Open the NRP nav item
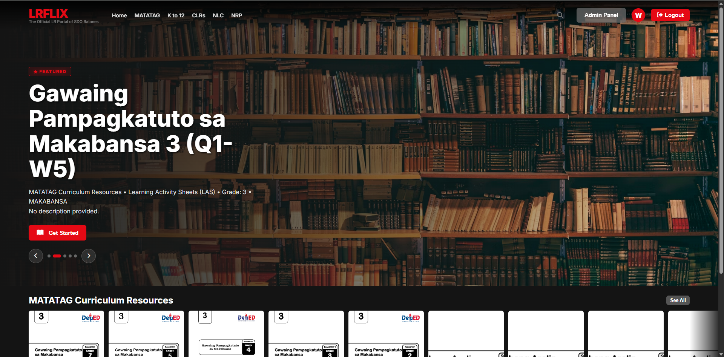The height and width of the screenshot is (357, 724). point(236,15)
